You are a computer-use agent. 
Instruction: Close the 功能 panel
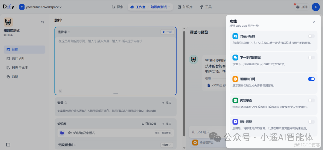pyautogui.click(x=313, y=22)
